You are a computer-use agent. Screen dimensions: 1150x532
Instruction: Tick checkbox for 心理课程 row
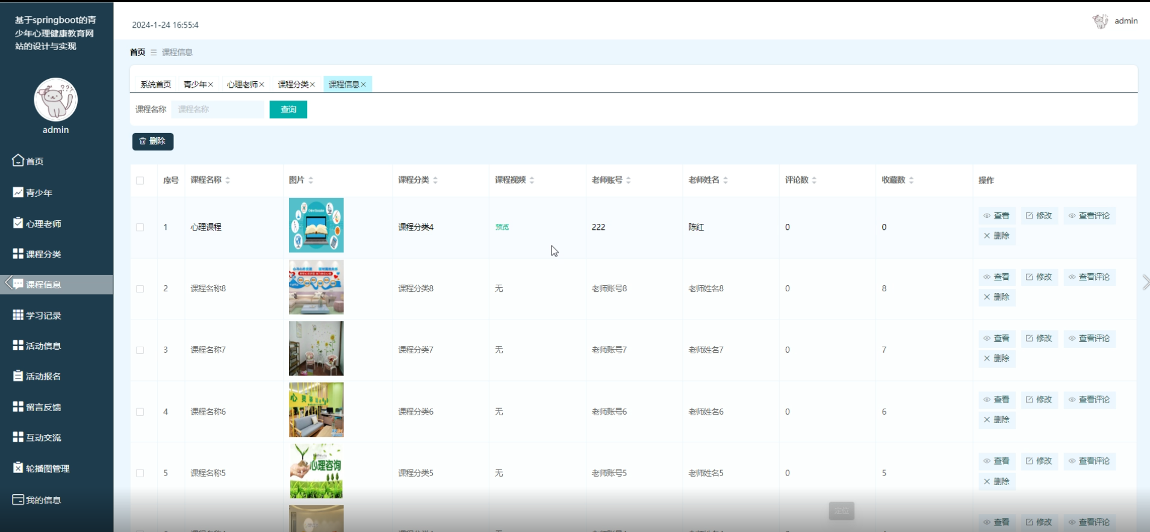[x=140, y=227]
